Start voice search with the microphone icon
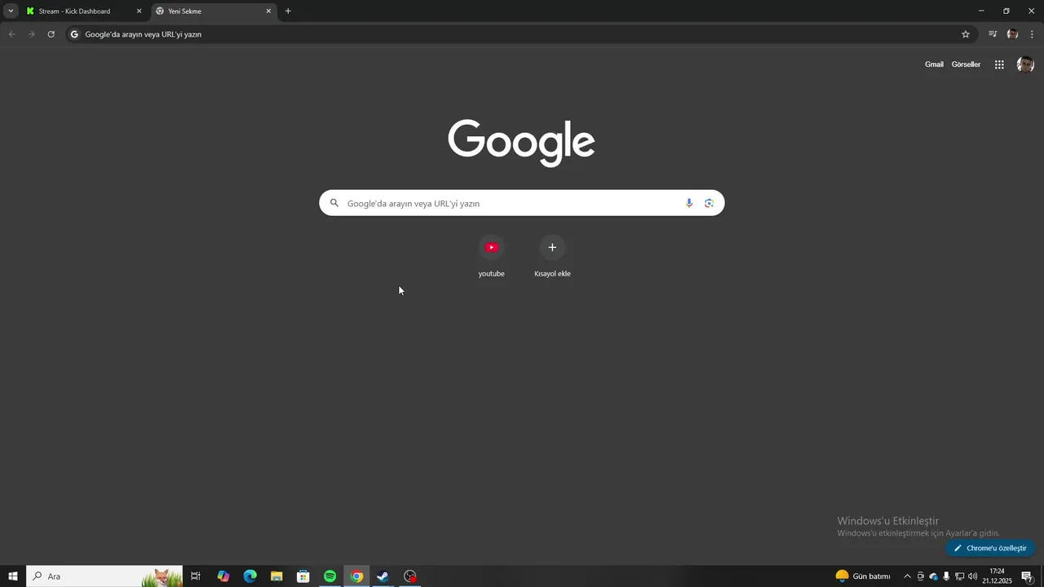This screenshot has width=1044, height=587. click(x=689, y=203)
